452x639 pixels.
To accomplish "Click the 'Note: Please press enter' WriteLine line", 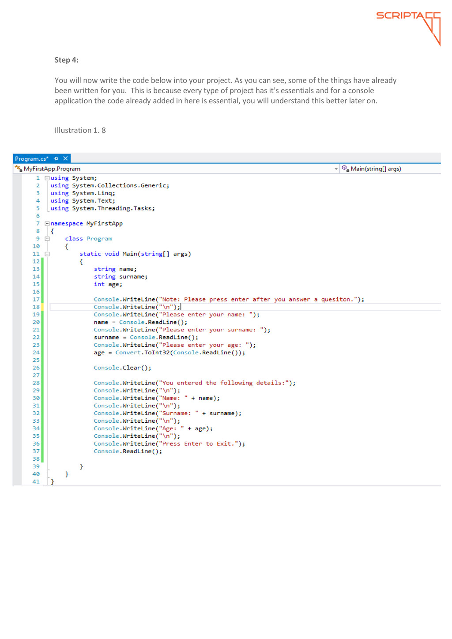I will [x=229, y=300].
